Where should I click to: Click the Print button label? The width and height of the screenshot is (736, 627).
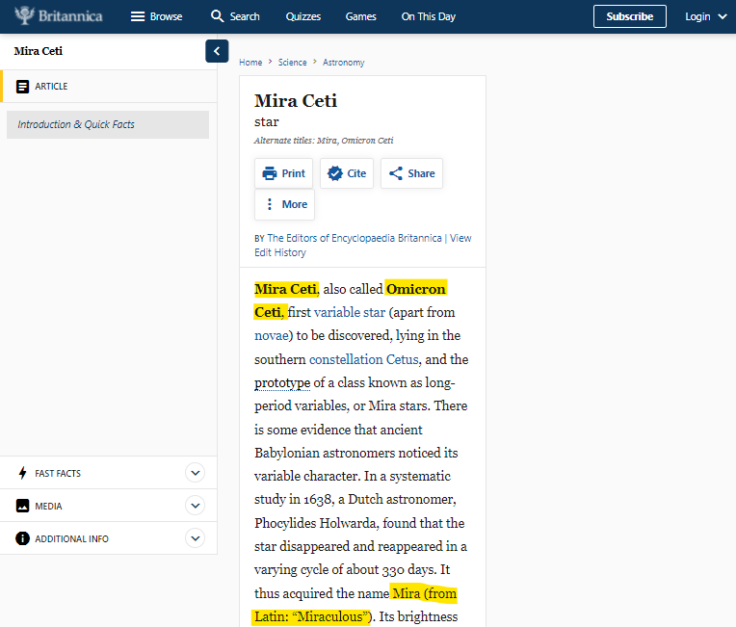pyautogui.click(x=294, y=173)
